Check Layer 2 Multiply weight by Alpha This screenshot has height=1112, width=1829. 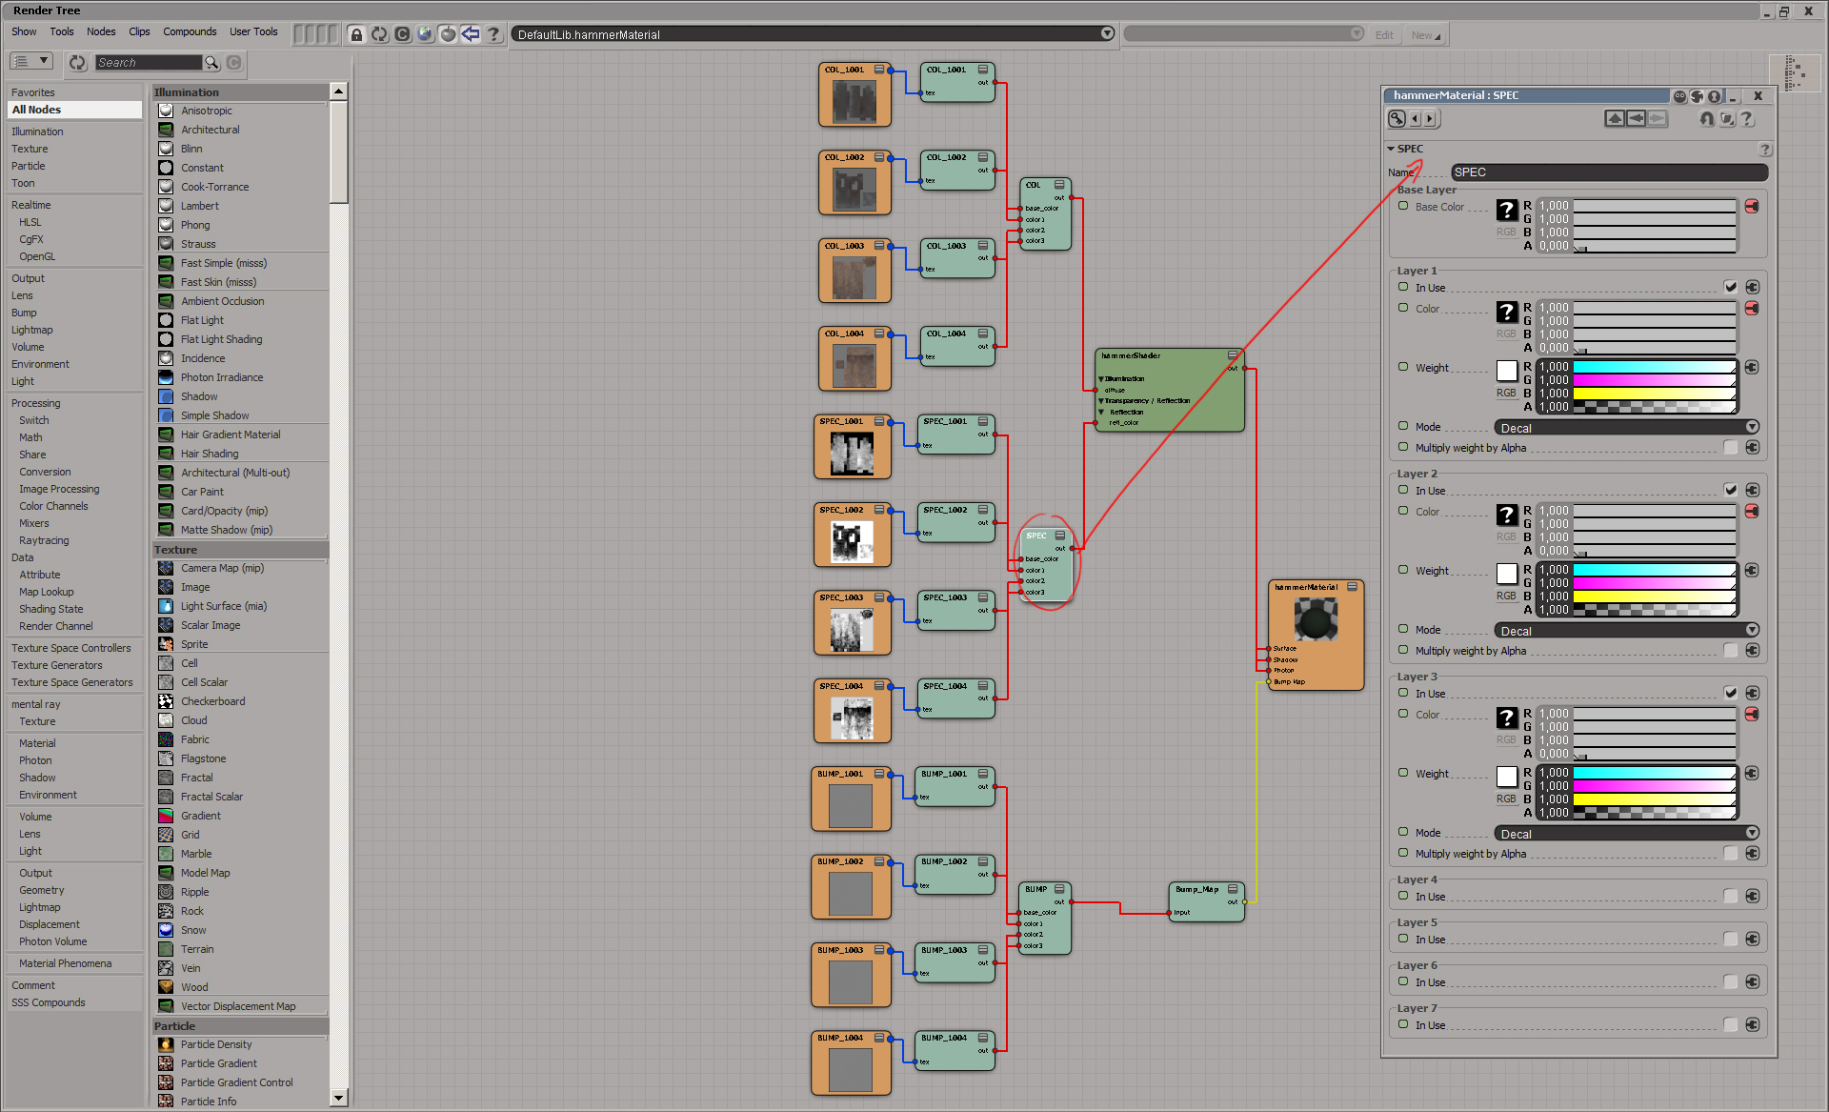(1730, 651)
